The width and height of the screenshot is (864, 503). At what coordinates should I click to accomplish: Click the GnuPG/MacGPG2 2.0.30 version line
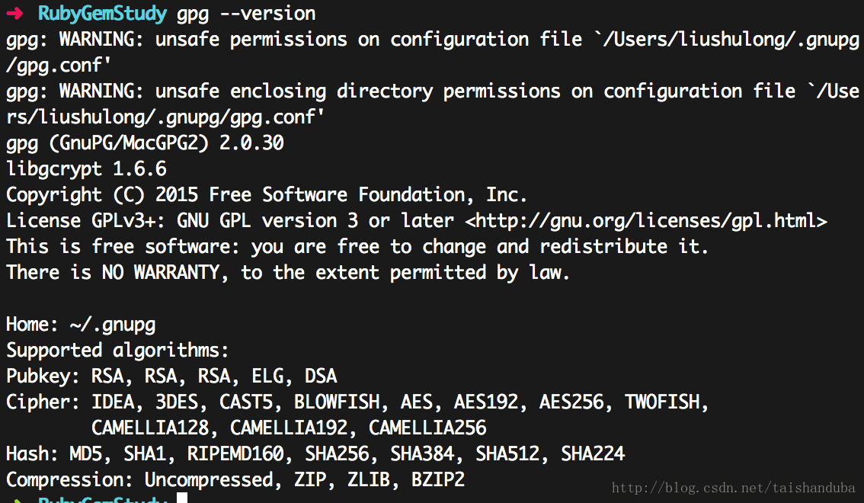[x=145, y=143]
